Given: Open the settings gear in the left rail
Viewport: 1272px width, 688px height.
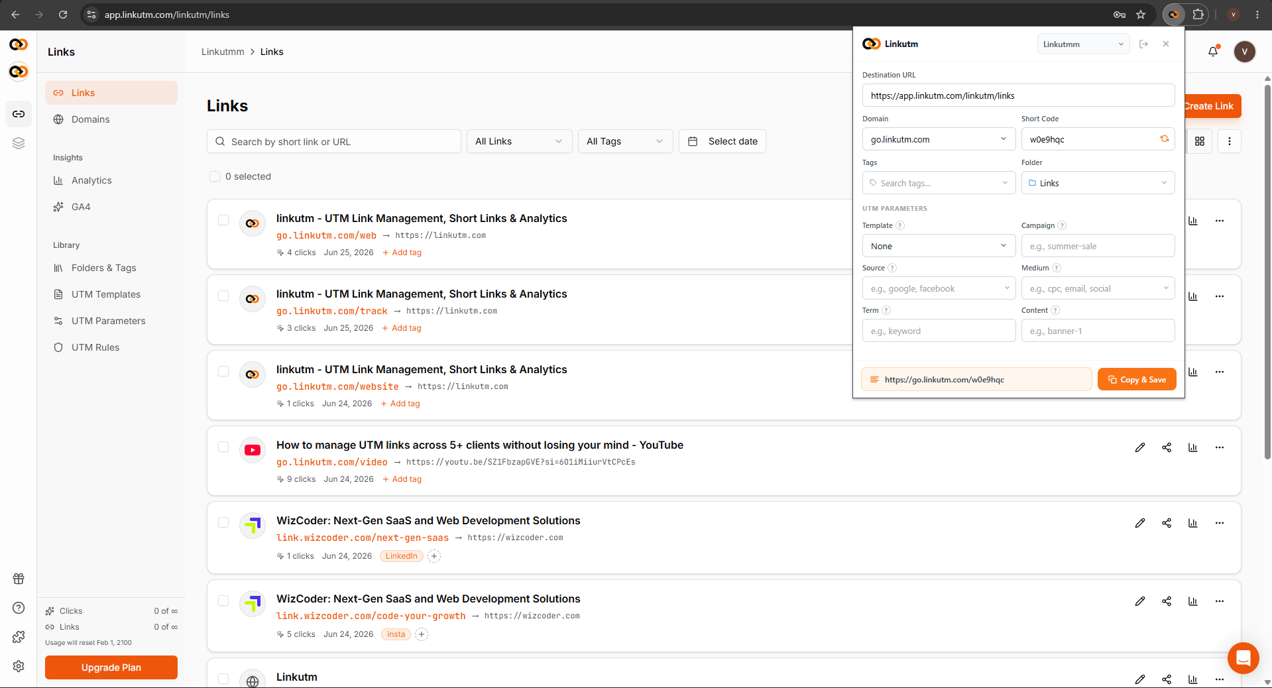Looking at the screenshot, I should pyautogui.click(x=19, y=666).
